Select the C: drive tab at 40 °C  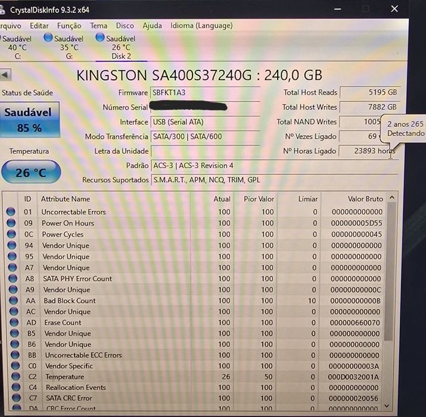[x=16, y=46]
